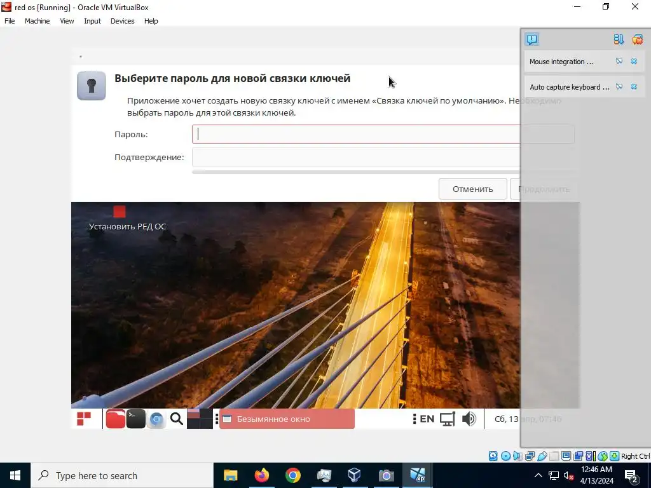Click the Auto capture keyboard notification text
Image resolution: width=651 pixels, height=488 pixels.
click(x=569, y=86)
